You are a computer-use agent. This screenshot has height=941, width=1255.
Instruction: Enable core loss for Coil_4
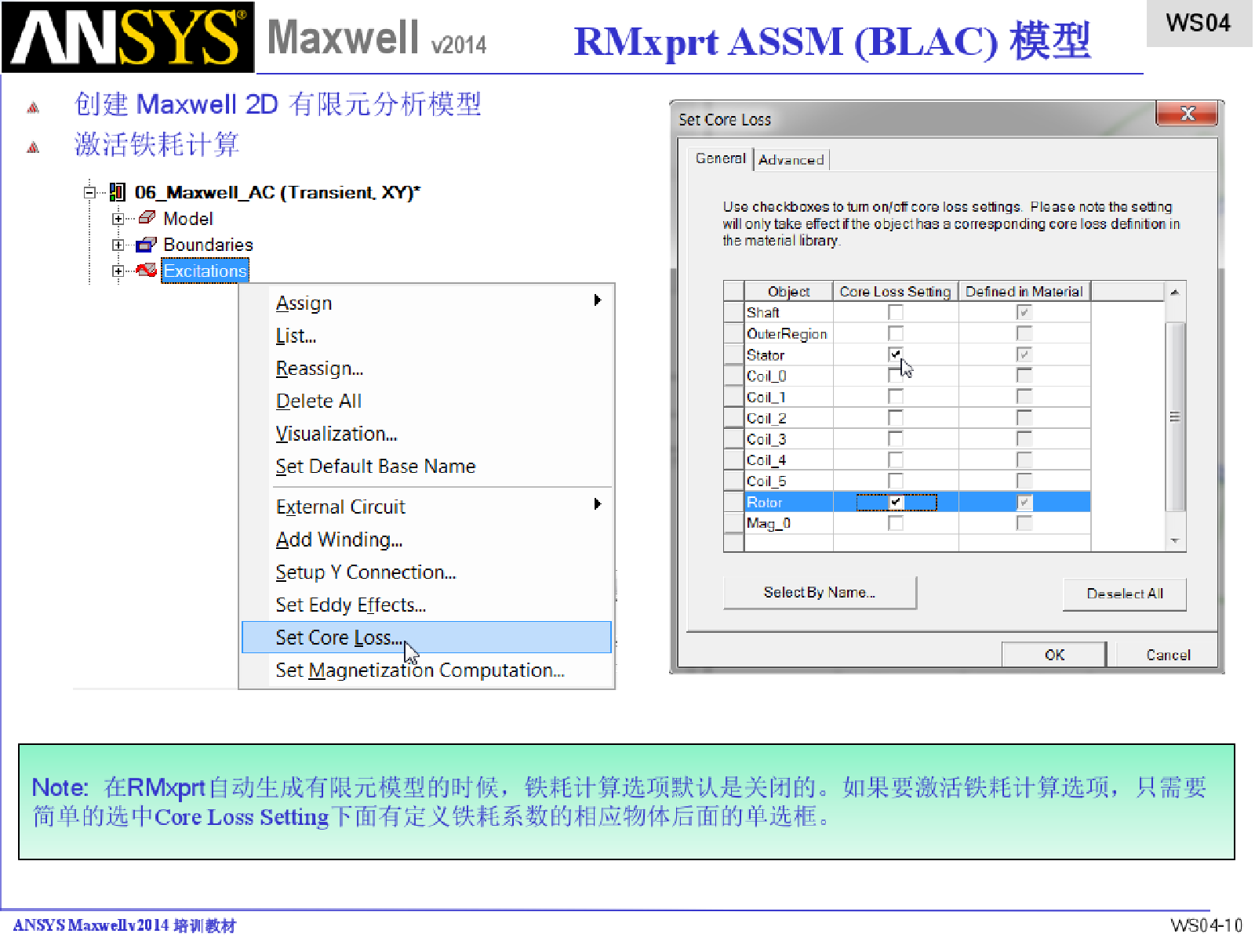pos(895,460)
